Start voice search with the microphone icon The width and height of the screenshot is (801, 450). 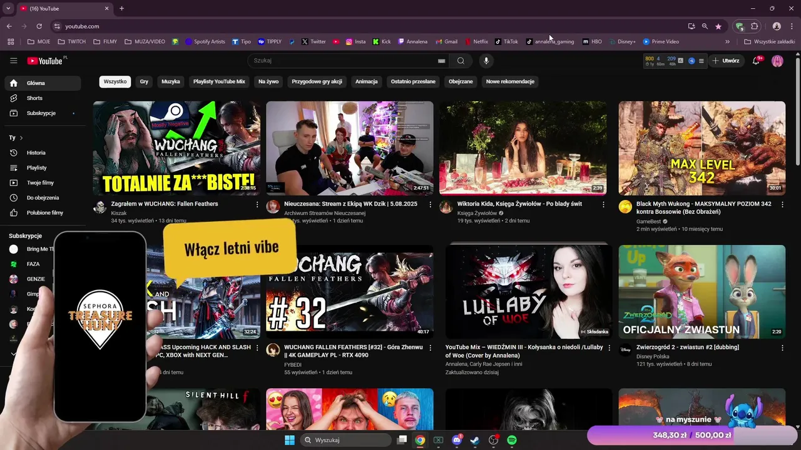486,61
